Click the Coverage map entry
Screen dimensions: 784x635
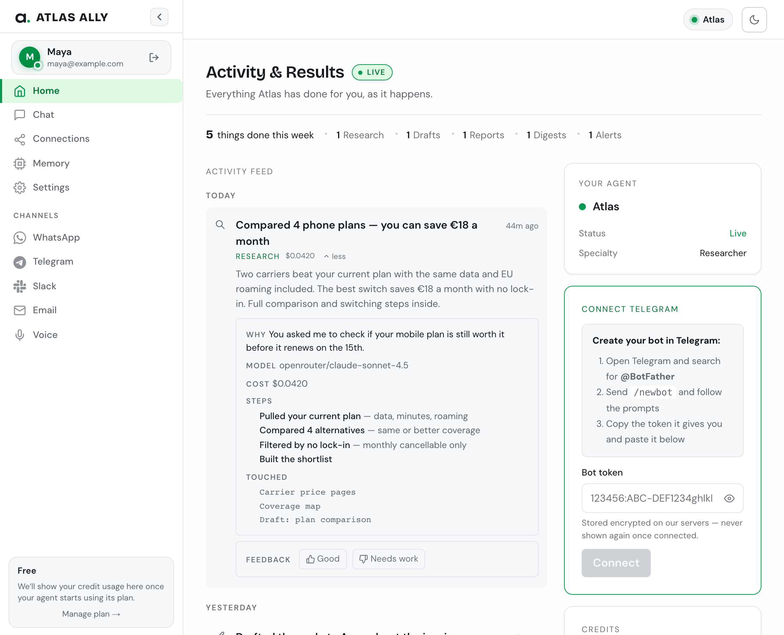290,506
